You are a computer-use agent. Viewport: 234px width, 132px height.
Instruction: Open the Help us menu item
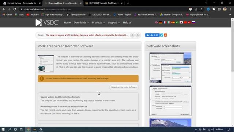(127, 23)
